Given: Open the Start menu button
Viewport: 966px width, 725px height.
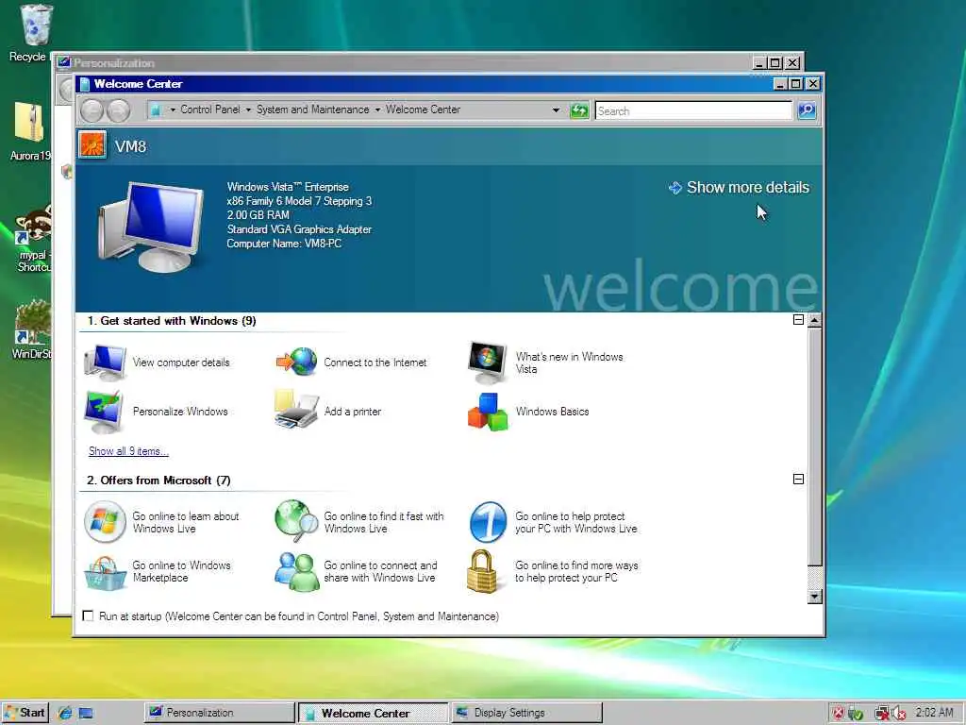Looking at the screenshot, I should pos(25,713).
